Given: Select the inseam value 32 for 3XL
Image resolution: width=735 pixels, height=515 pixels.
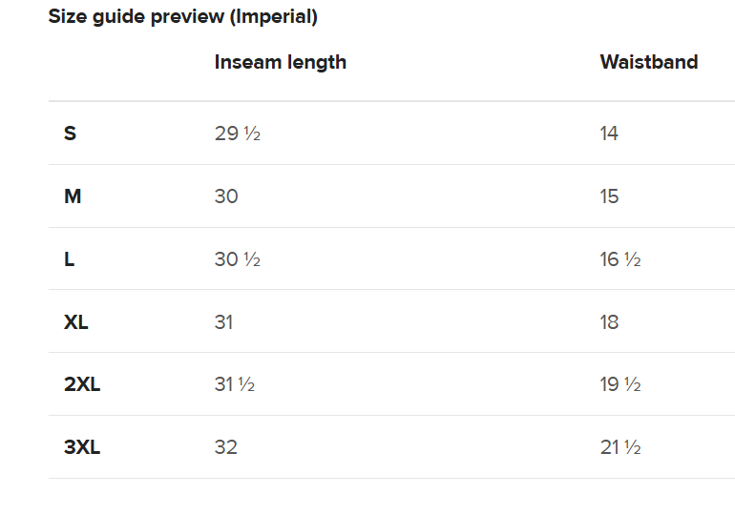Looking at the screenshot, I should (x=225, y=447).
